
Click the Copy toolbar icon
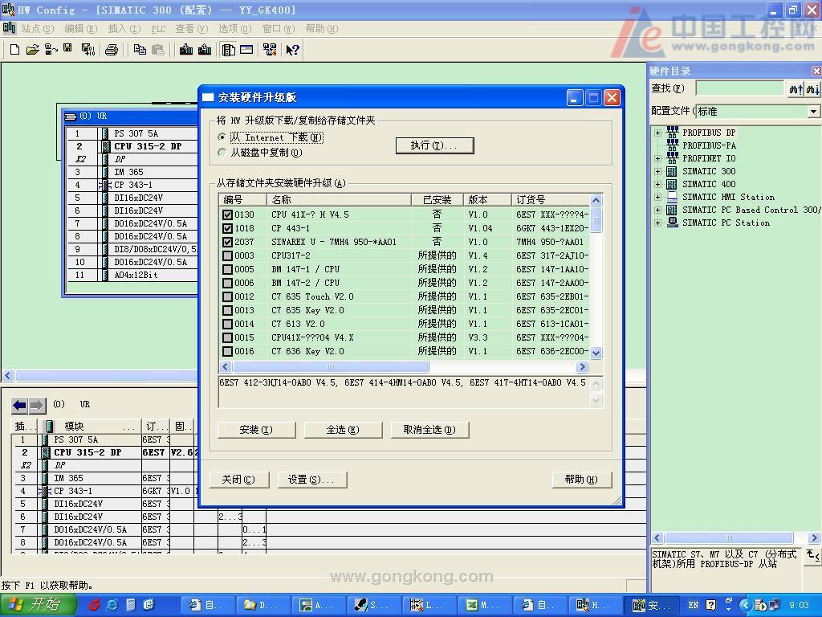(140, 50)
